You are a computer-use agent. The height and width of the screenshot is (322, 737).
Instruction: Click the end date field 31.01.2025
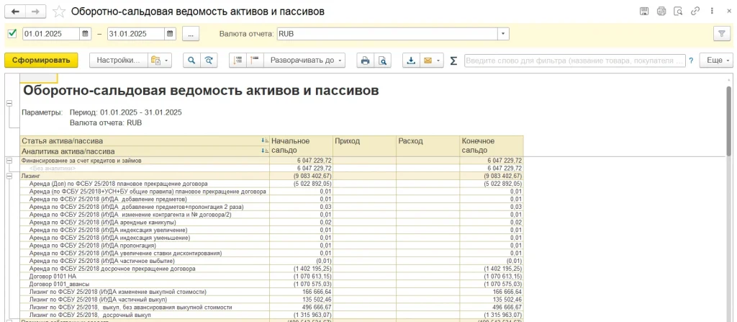tap(136, 34)
